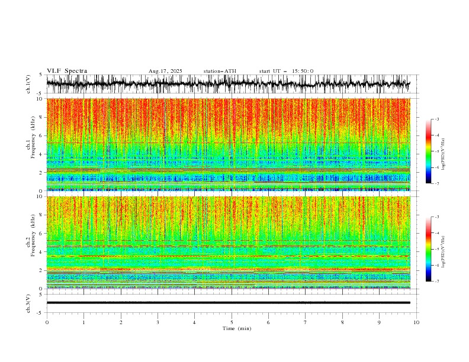This screenshot has width=469, height=362.
Task: Click time axis tick label "5"
Action: click(x=232, y=322)
